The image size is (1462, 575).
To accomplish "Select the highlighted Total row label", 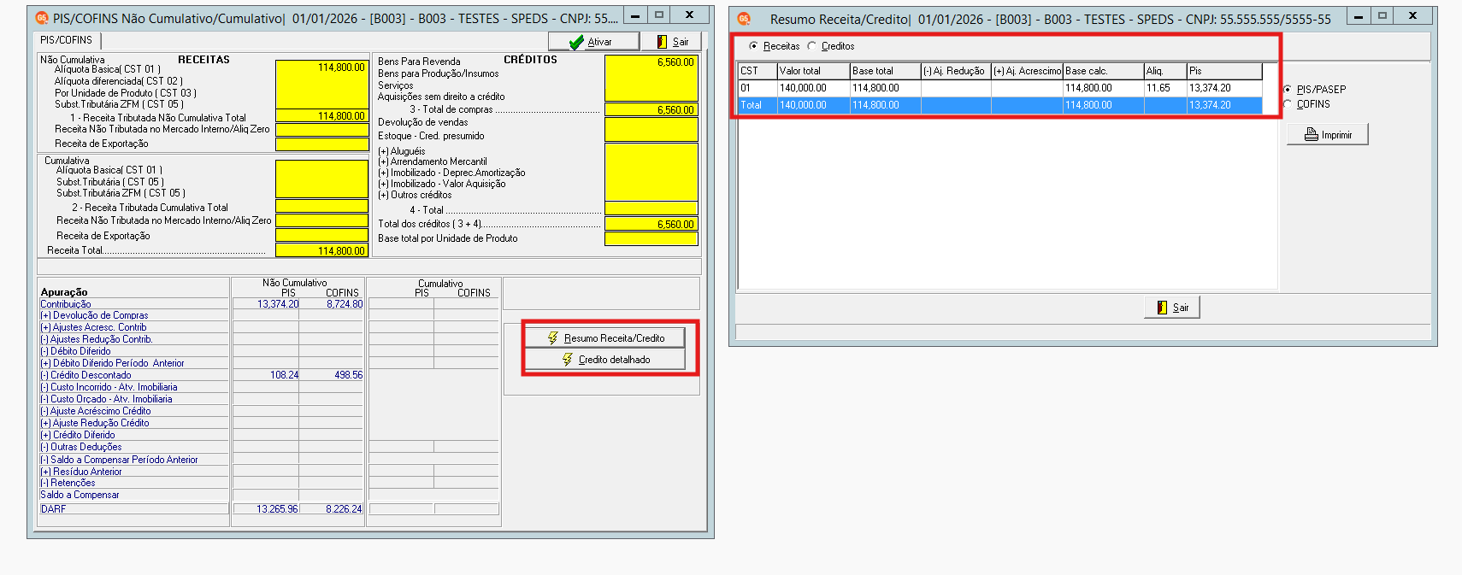I will tap(758, 105).
